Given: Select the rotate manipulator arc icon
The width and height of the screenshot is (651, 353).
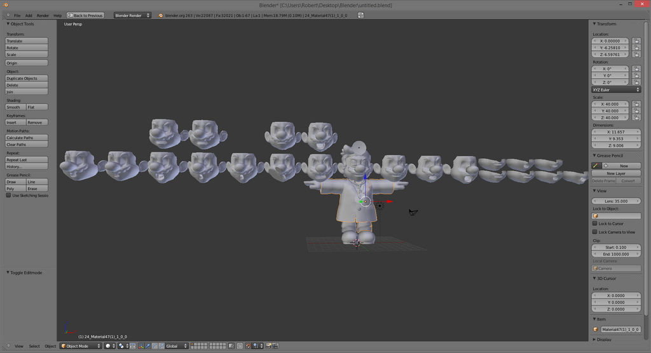Looking at the screenshot, I should click(154, 346).
